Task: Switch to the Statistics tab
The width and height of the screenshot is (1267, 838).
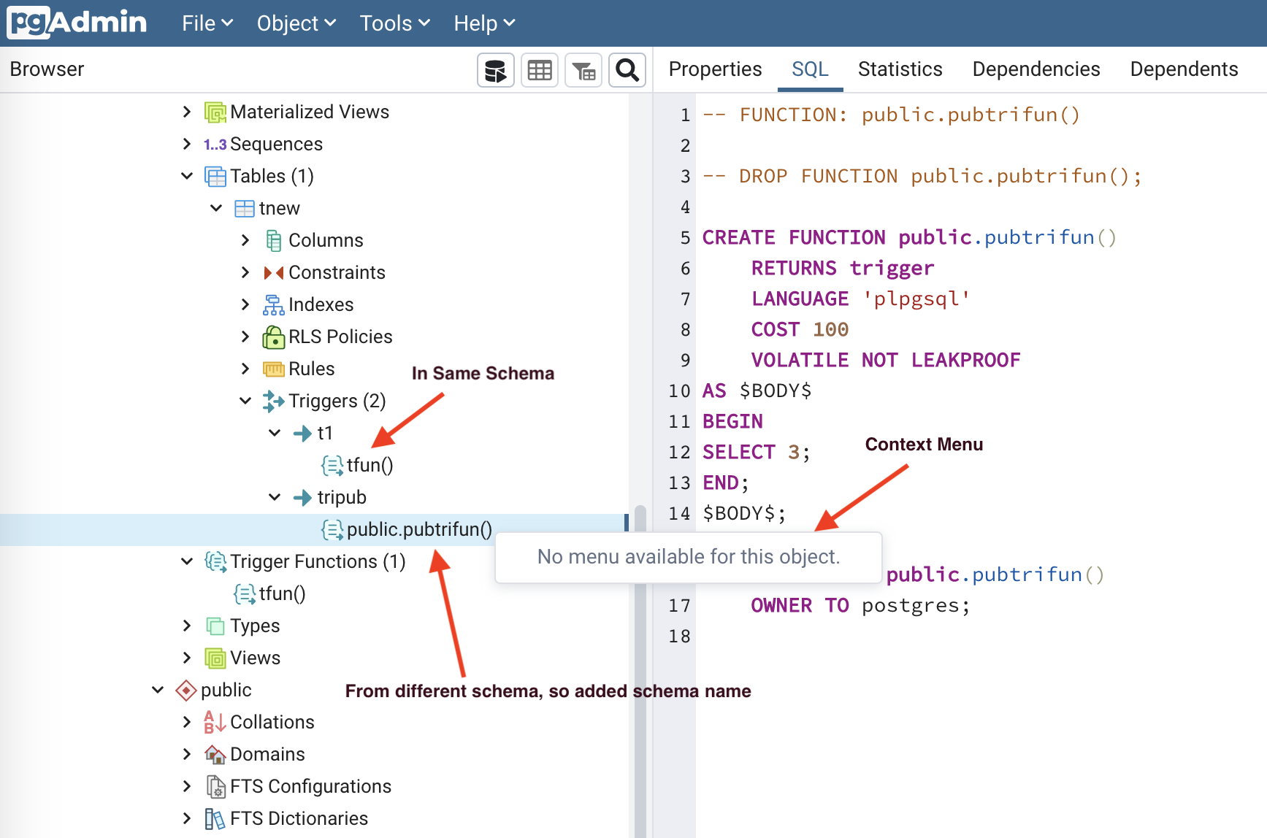Action: click(900, 69)
